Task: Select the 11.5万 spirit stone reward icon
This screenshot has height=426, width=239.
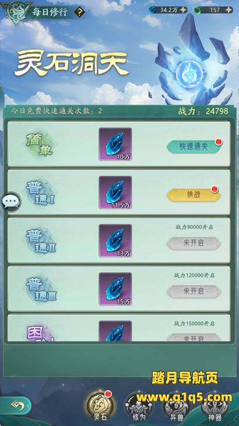Action: 115,192
